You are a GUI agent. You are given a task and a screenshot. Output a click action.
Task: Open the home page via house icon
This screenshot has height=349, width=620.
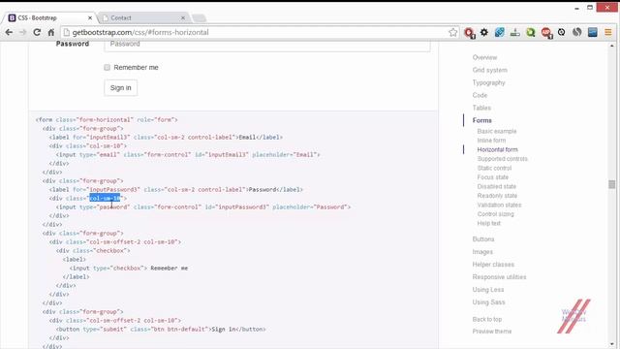(51, 32)
